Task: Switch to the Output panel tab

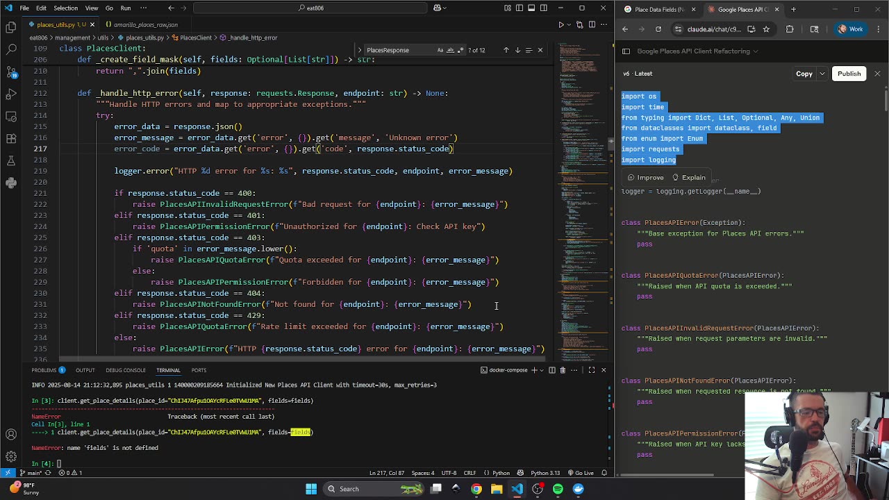Action: click(85, 370)
